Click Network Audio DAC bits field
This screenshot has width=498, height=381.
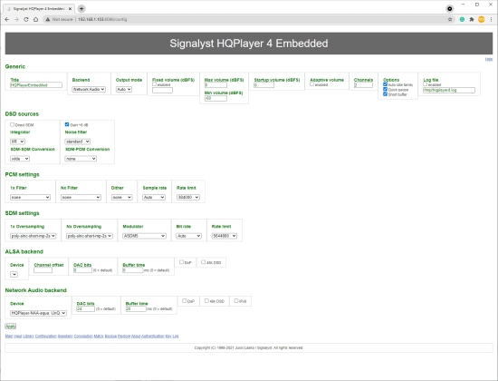click(x=85, y=308)
